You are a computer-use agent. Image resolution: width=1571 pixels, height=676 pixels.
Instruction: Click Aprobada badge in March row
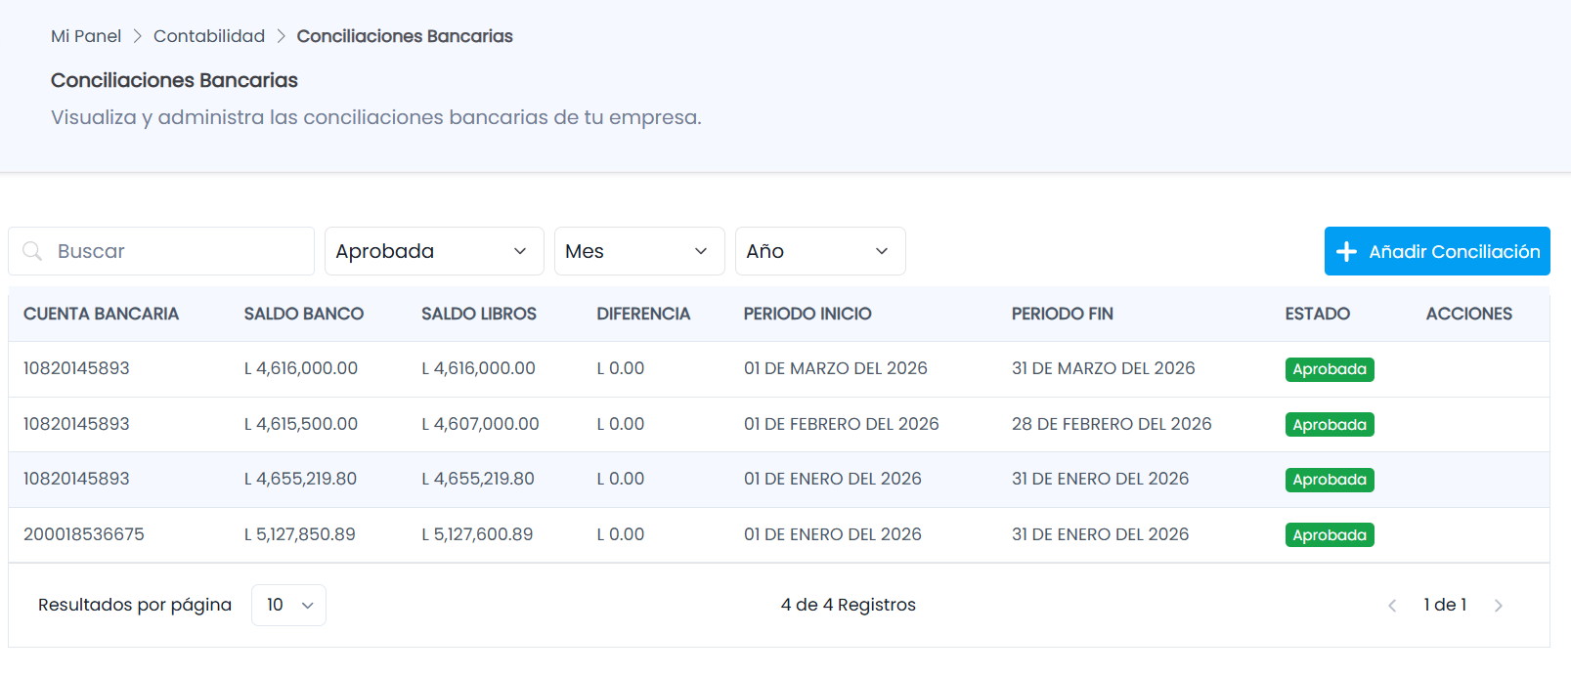click(1330, 369)
